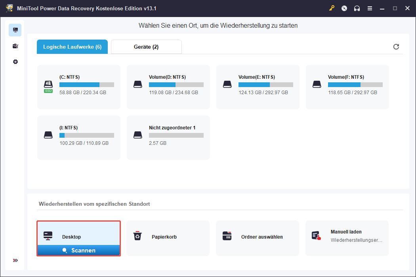Viewport: 416px width, 277px height.
Task: Click the Desktop monitor icon
Action: pyautogui.click(x=48, y=236)
